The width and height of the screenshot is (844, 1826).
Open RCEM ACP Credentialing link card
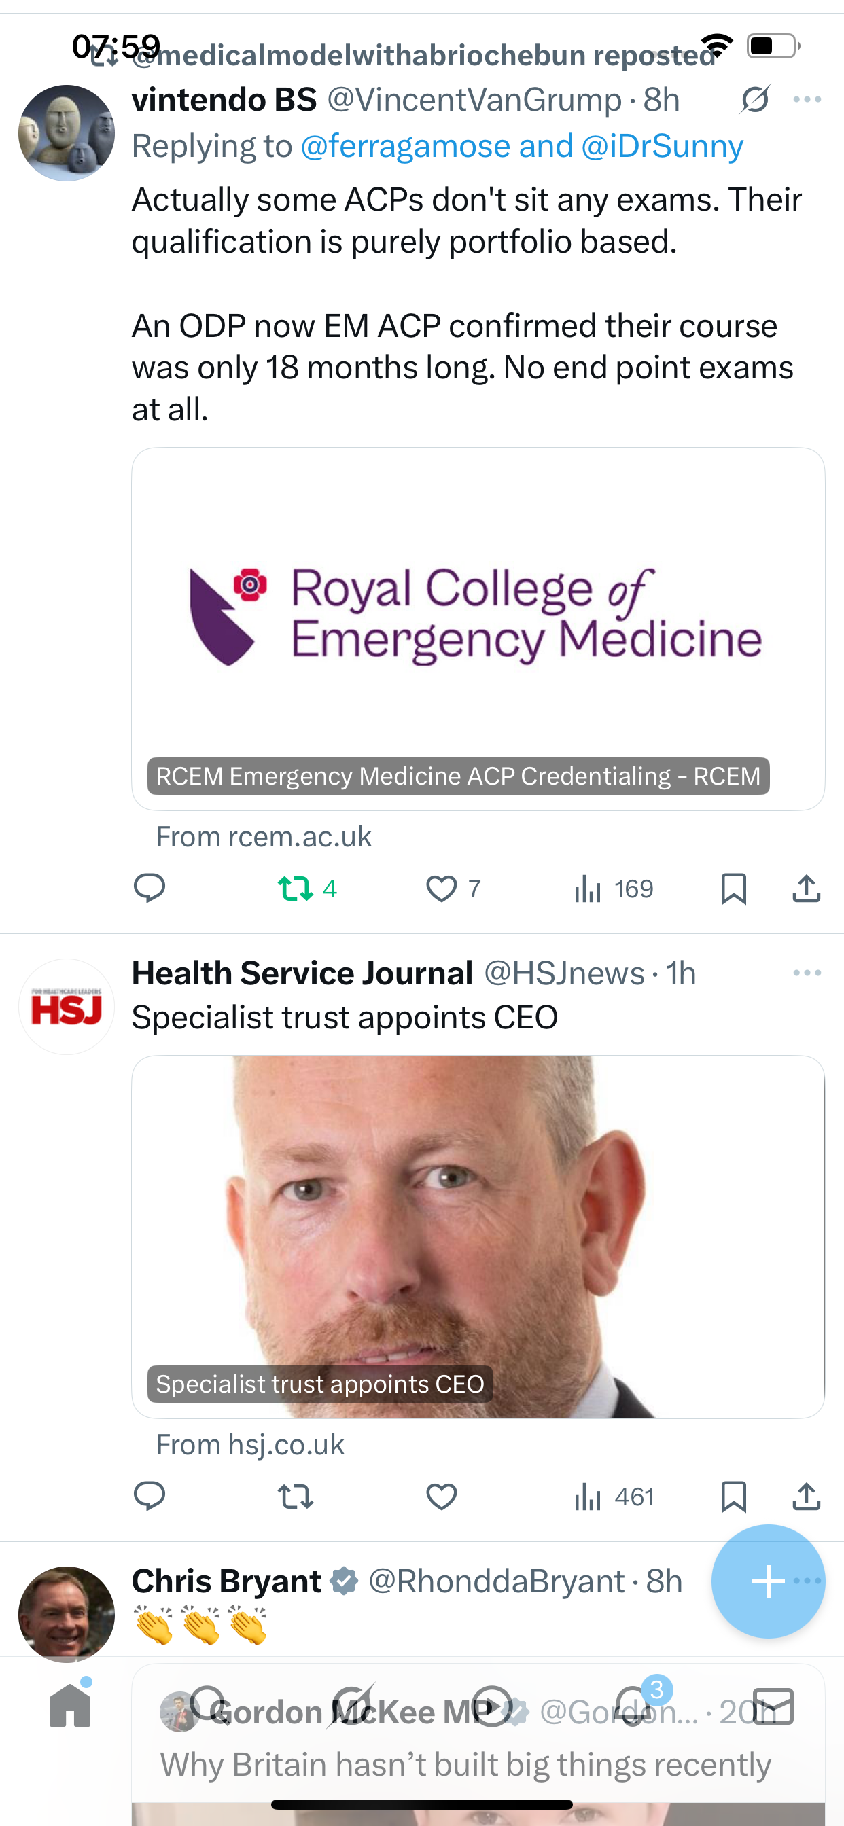478,629
